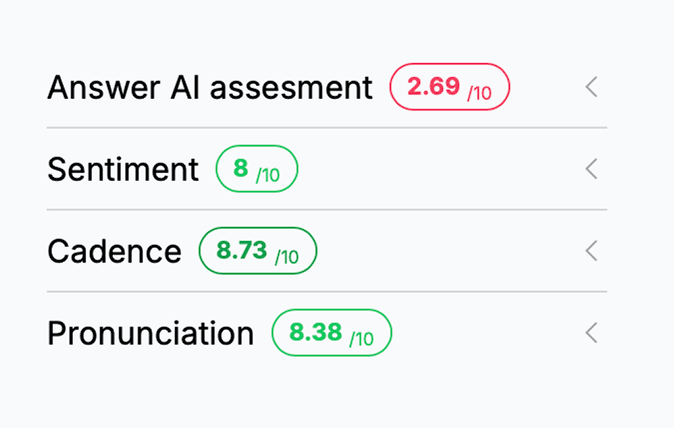Click divider line below Sentiment row
Screen dimensions: 674x428
click(x=326, y=210)
